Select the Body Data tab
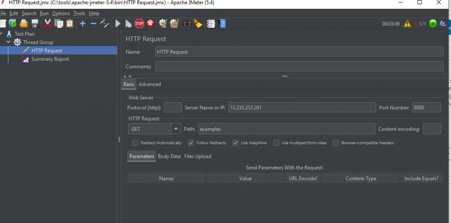This screenshot has height=223, width=451. [169, 157]
